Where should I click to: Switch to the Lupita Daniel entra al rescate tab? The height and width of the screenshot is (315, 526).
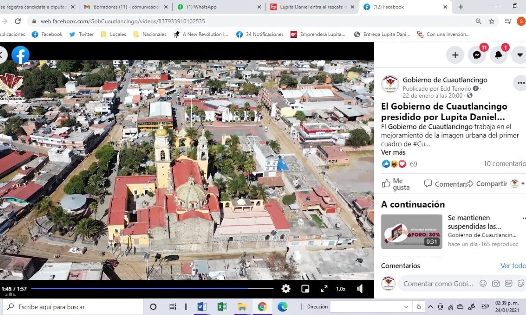(x=312, y=7)
